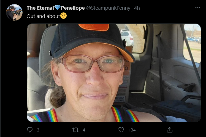Open the word 'Penellope' in the display name
206x137 pixels.
pyautogui.click(x=73, y=8)
